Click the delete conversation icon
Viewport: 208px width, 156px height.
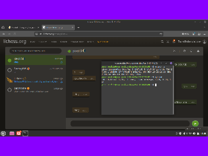pos(191,51)
